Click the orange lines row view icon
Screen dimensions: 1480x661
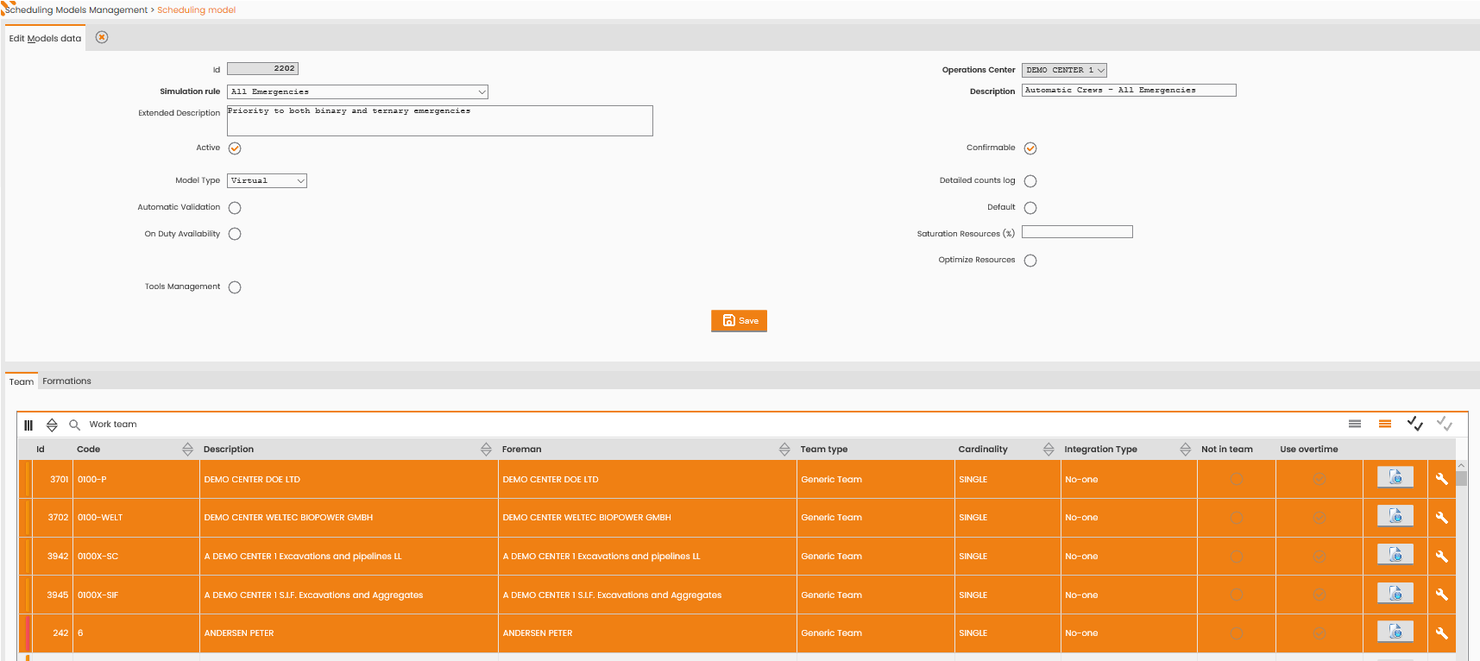click(1385, 424)
